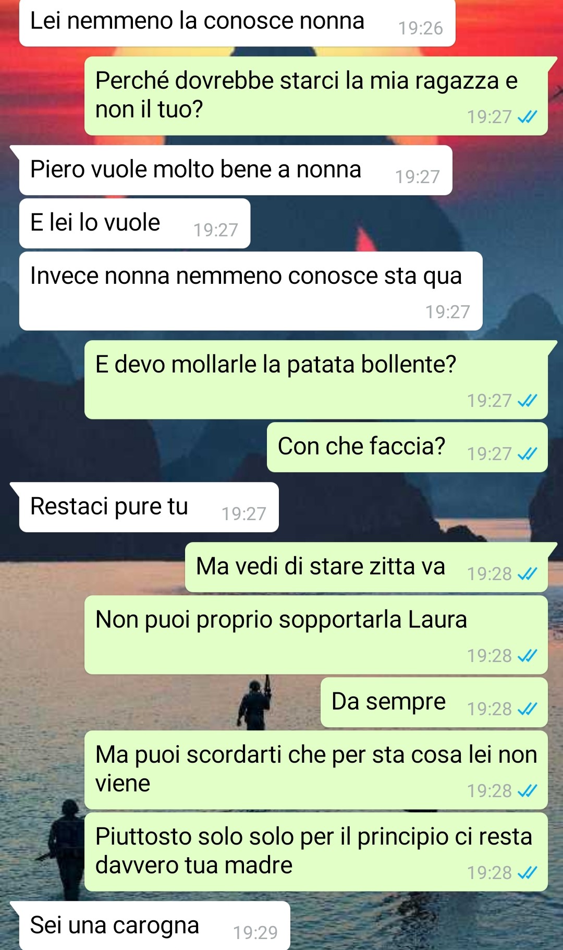Tap the 19:26 timestamp on first message
The width and height of the screenshot is (563, 950).
point(421,28)
